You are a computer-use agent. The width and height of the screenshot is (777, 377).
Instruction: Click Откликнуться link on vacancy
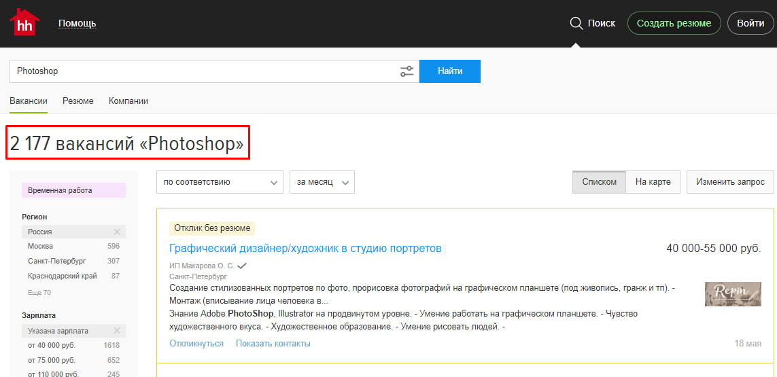pyautogui.click(x=196, y=343)
